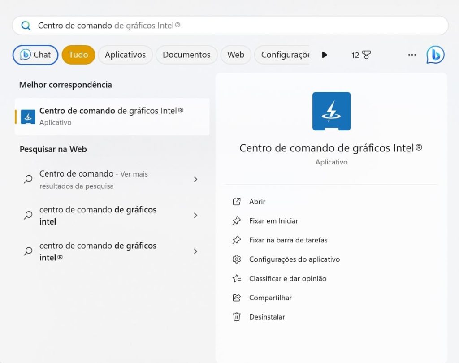Viewport: 459px width, 363px height.
Task: Click the Melhor correspondência heading
Action: pos(65,85)
